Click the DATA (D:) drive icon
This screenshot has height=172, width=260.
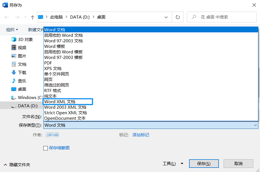click(x=14, y=106)
